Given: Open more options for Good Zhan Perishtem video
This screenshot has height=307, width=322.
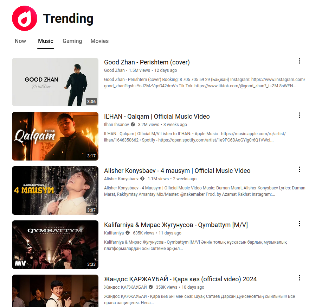Looking at the screenshot, I should 300,61.
